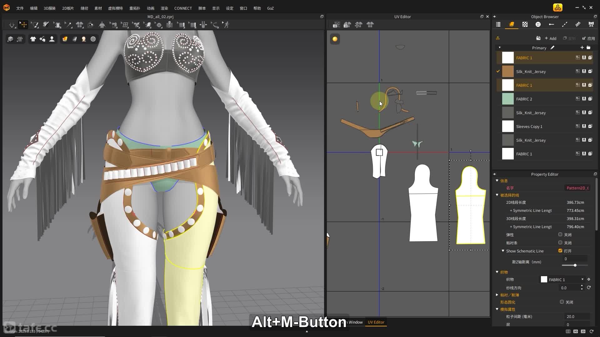The width and height of the screenshot is (600, 337).
Task: Click the globe icon in viewport toolbar
Action: (x=93, y=39)
